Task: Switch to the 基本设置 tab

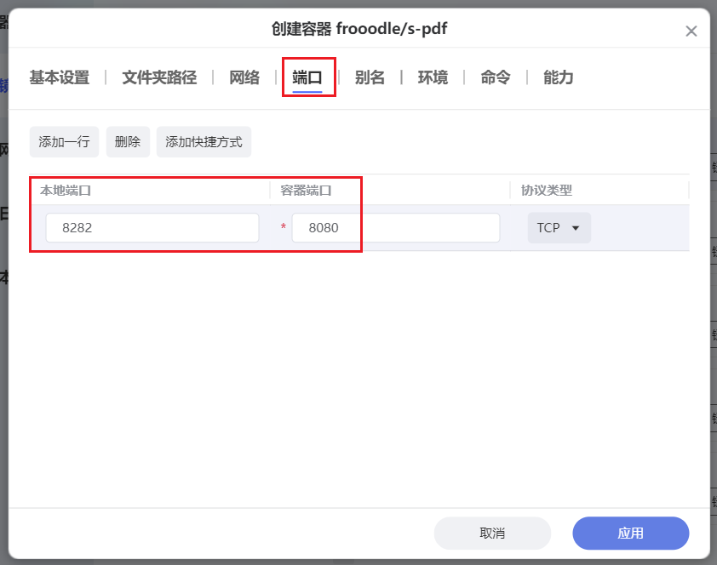Action: click(x=60, y=77)
